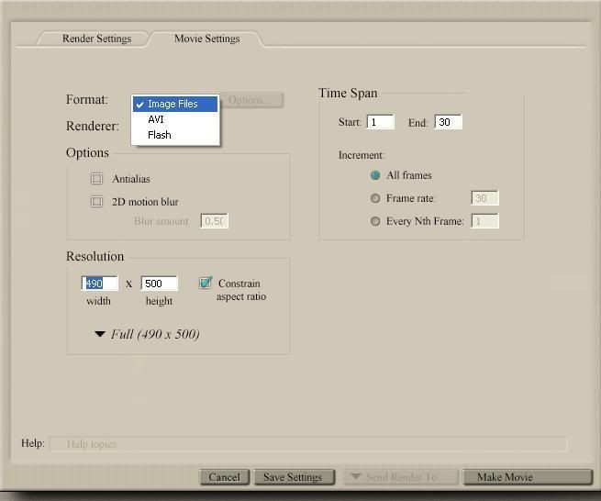This screenshot has height=501, width=601.
Task: Select the Movie Settings tab
Action: [x=206, y=39]
